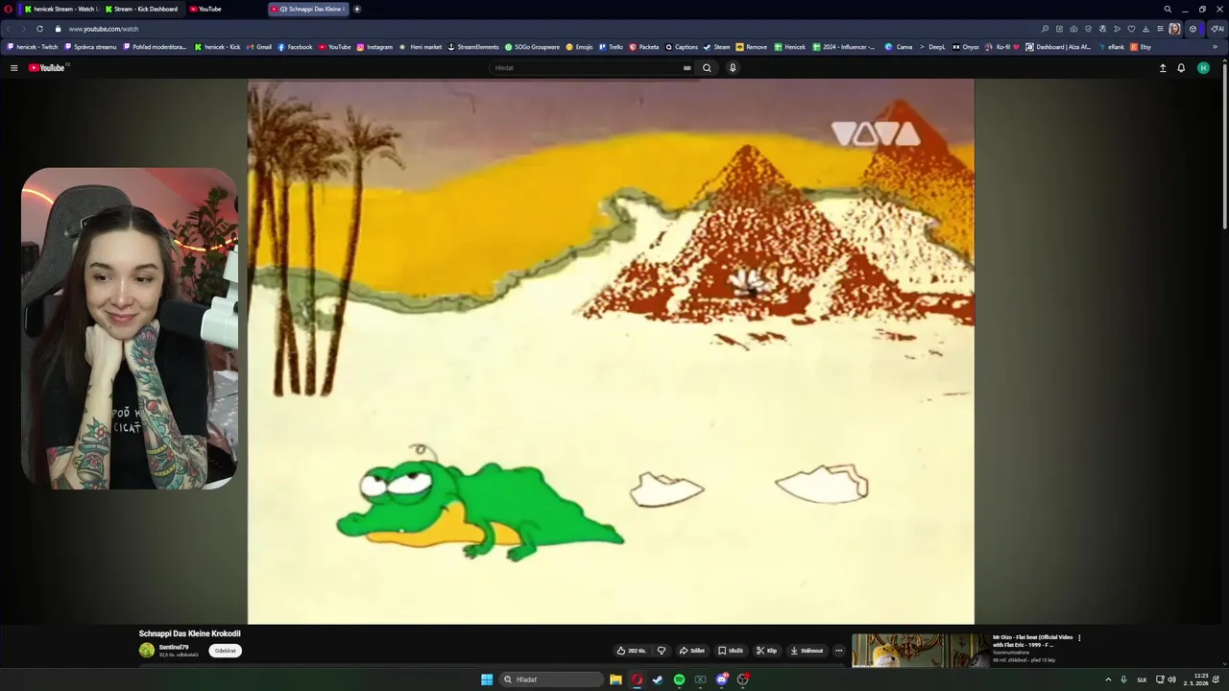Screen dimensions: 1229x691
Task: Dislike the video with thumbs-down button
Action: (x=661, y=651)
